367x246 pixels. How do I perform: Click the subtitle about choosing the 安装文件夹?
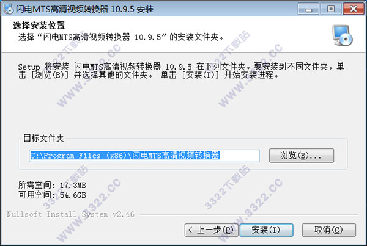[121, 37]
